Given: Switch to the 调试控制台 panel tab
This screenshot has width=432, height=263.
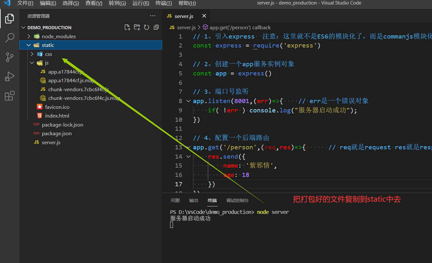Looking at the screenshot, I should click(x=237, y=200).
